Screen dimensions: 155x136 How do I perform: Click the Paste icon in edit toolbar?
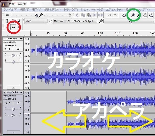89,15
